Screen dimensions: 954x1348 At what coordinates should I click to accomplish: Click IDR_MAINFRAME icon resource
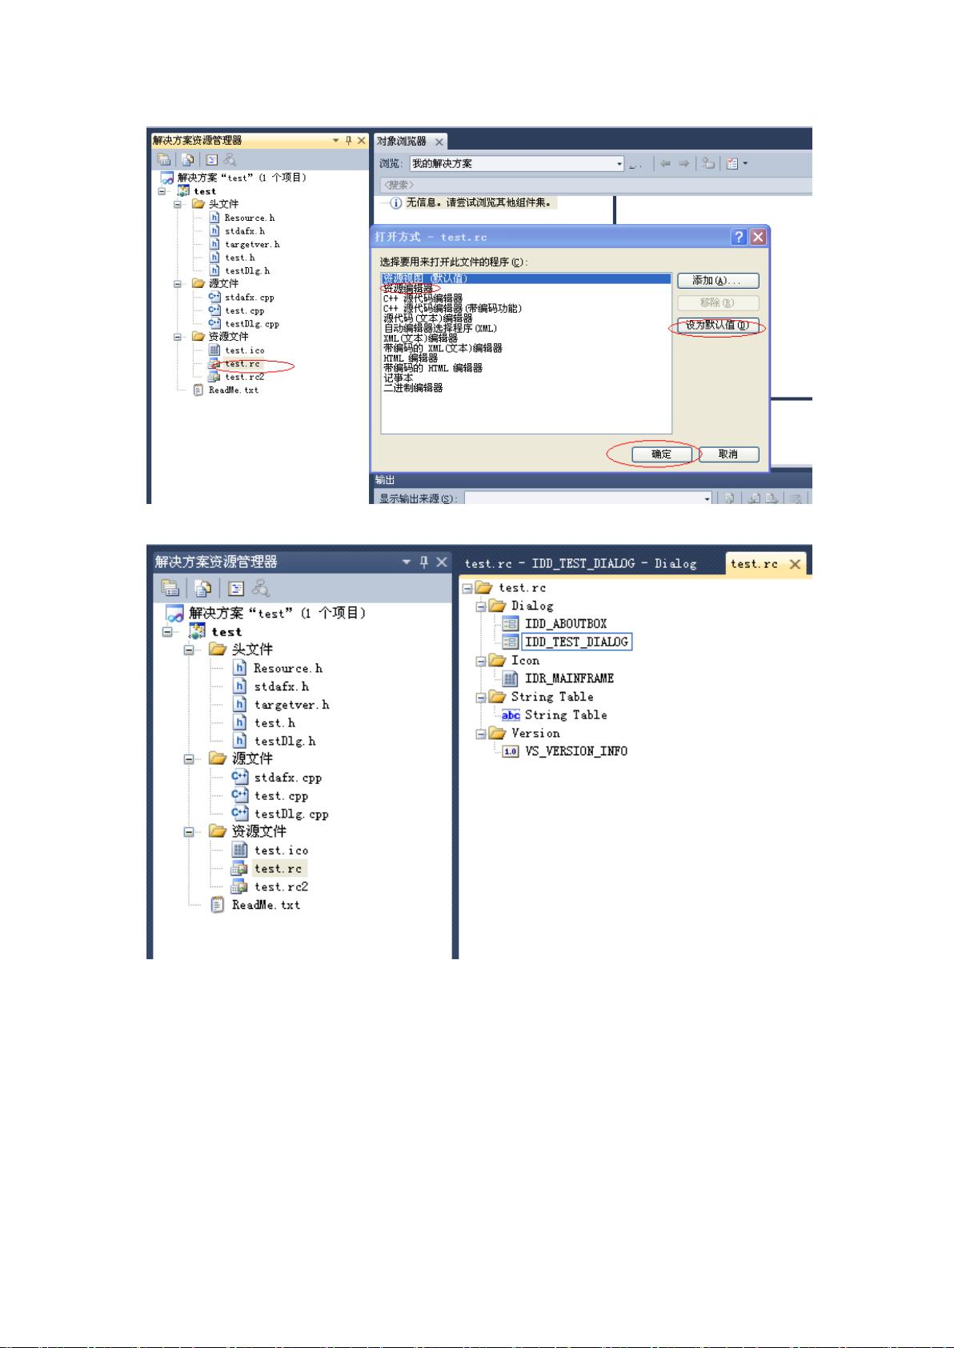click(569, 678)
